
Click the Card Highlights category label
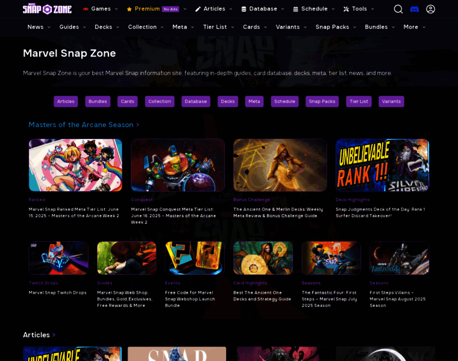[250, 283]
